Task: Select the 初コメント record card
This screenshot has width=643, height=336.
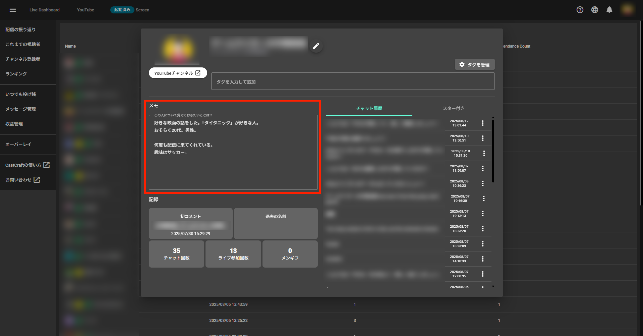Action: [x=191, y=223]
